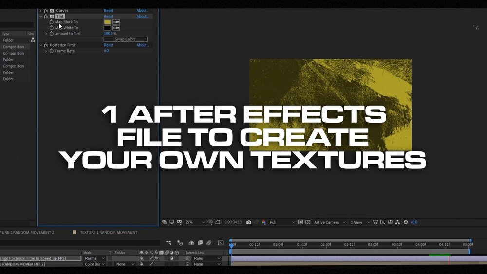Reset the Posterize Time effect

point(109,45)
